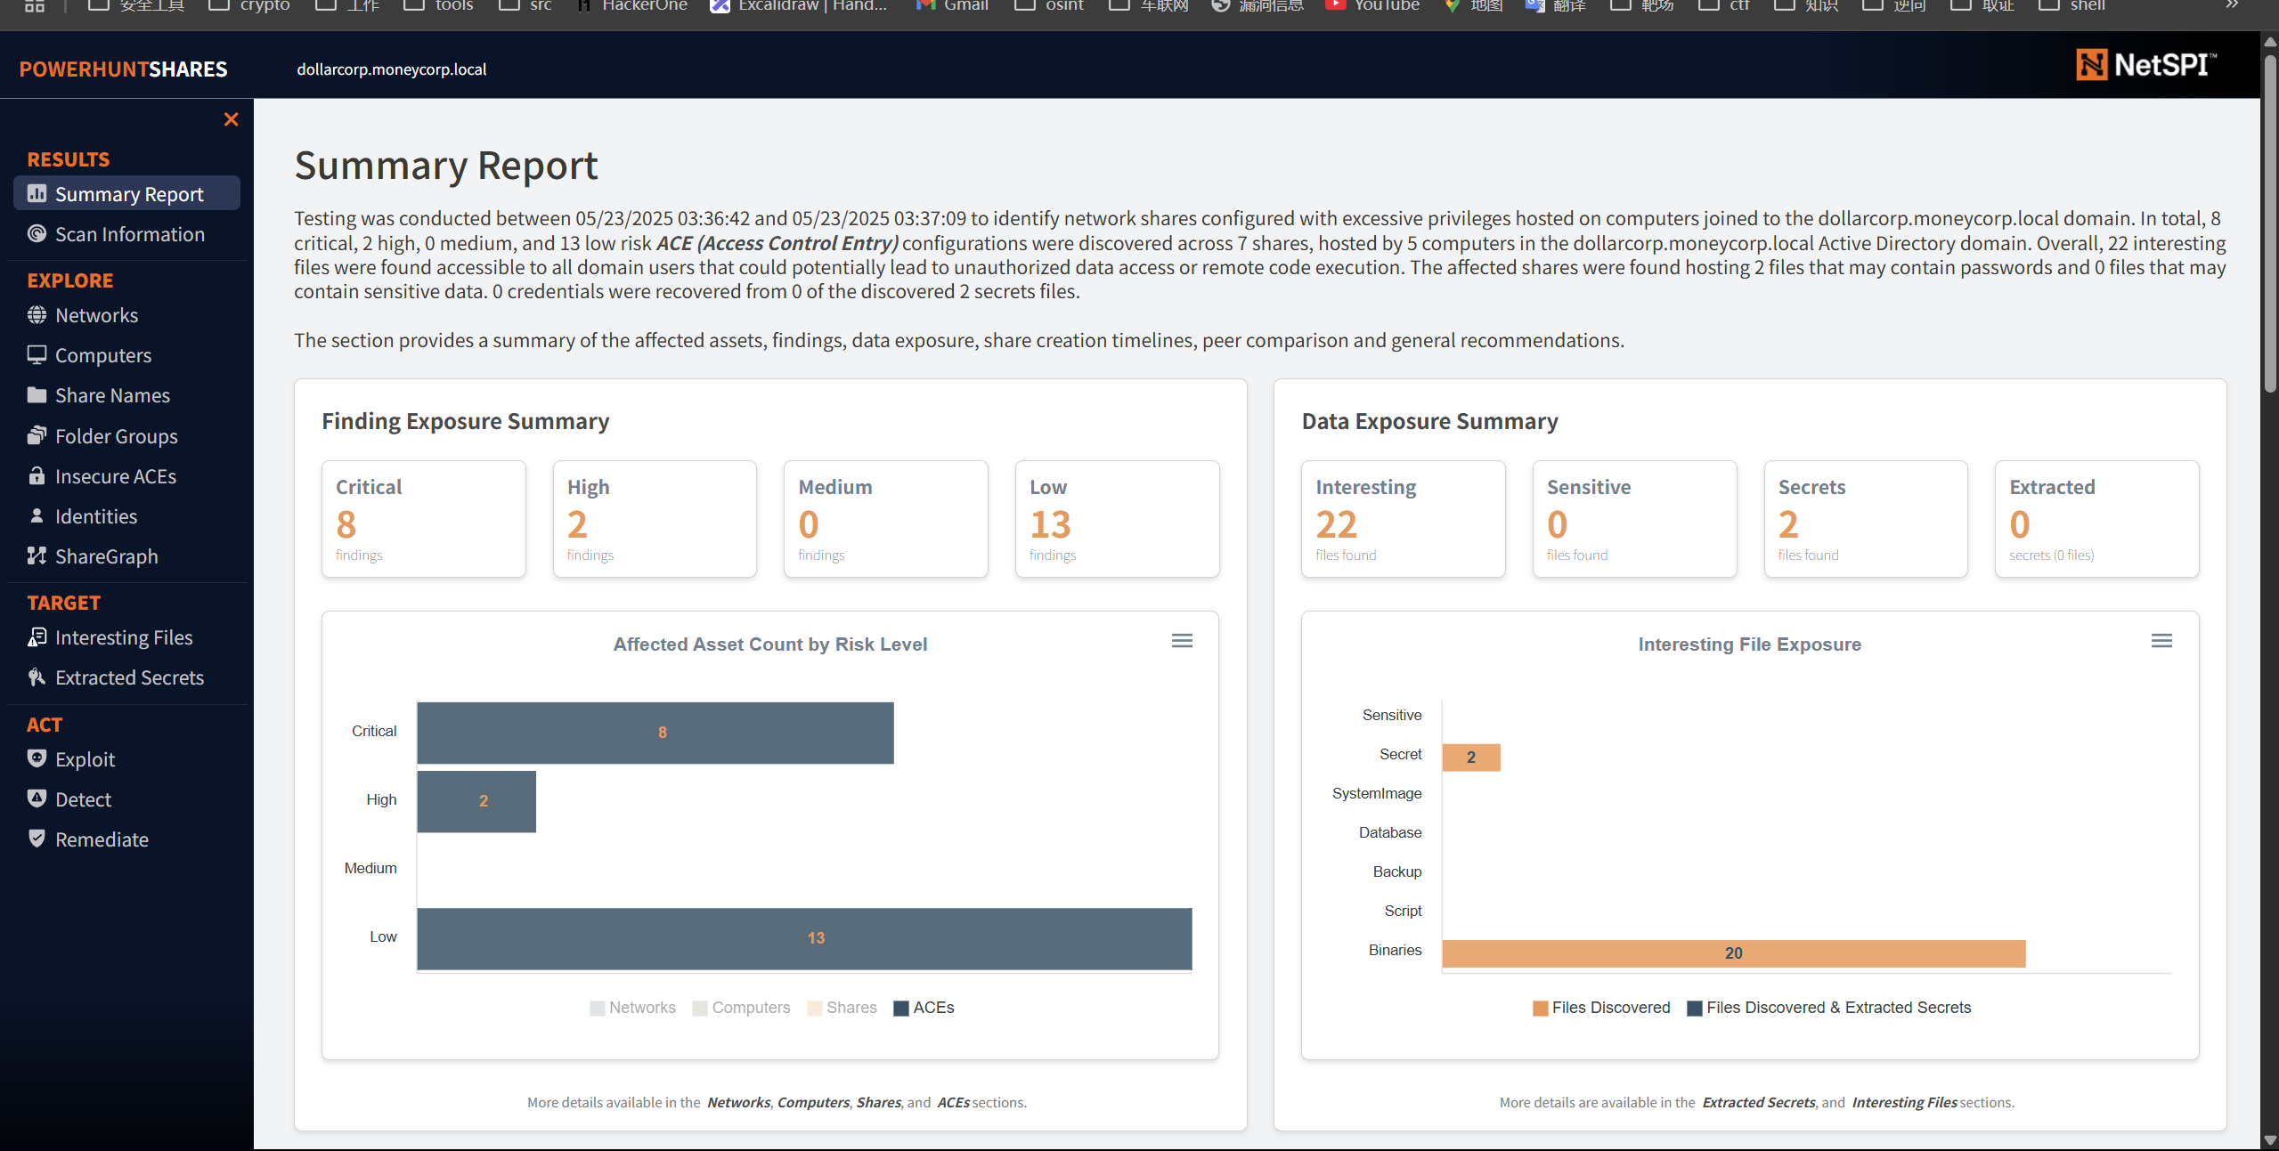The width and height of the screenshot is (2279, 1151).
Task: Click the Interesting Files icon
Action: (37, 636)
